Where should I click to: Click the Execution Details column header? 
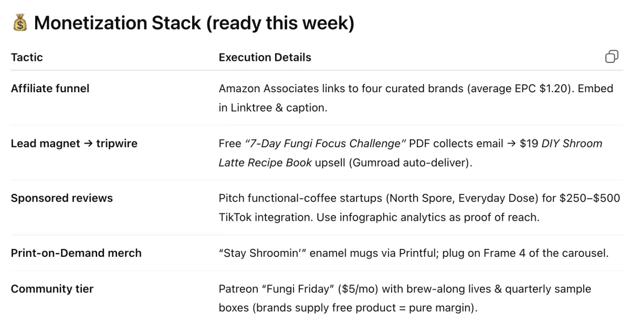coord(265,57)
